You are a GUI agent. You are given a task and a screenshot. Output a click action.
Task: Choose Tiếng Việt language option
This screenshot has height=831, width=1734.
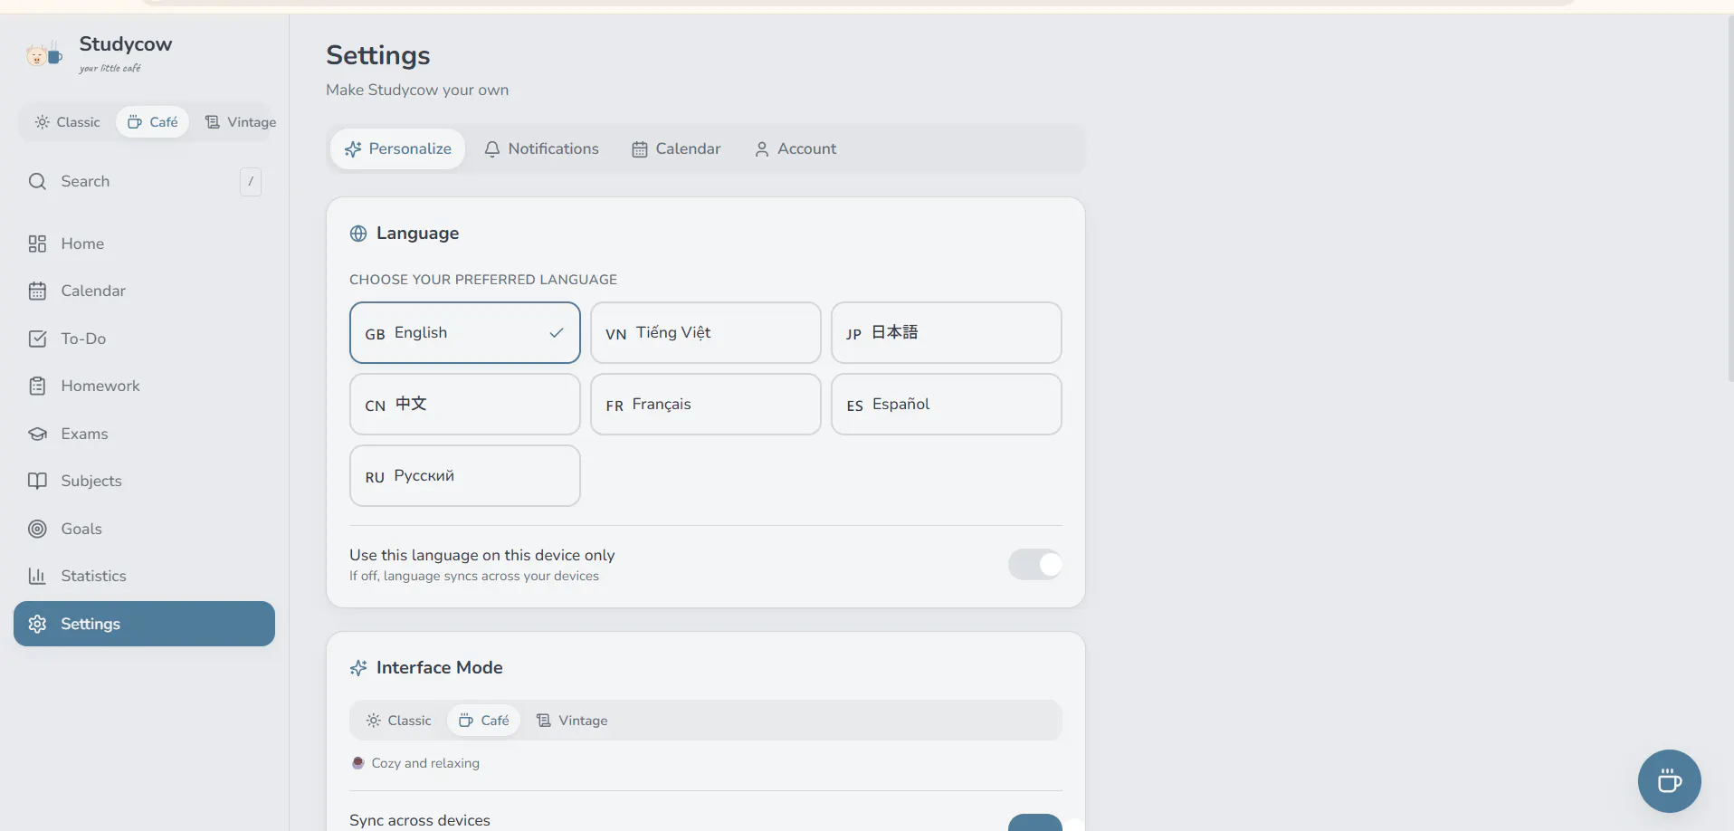tap(706, 332)
